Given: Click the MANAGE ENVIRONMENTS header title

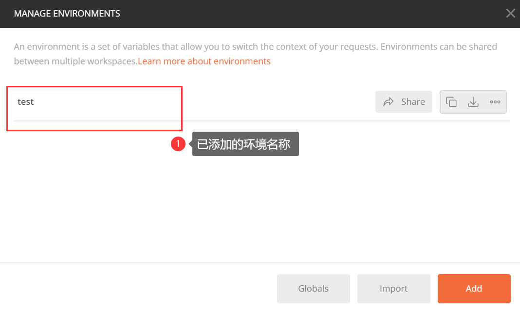Looking at the screenshot, I should pyautogui.click(x=67, y=14).
